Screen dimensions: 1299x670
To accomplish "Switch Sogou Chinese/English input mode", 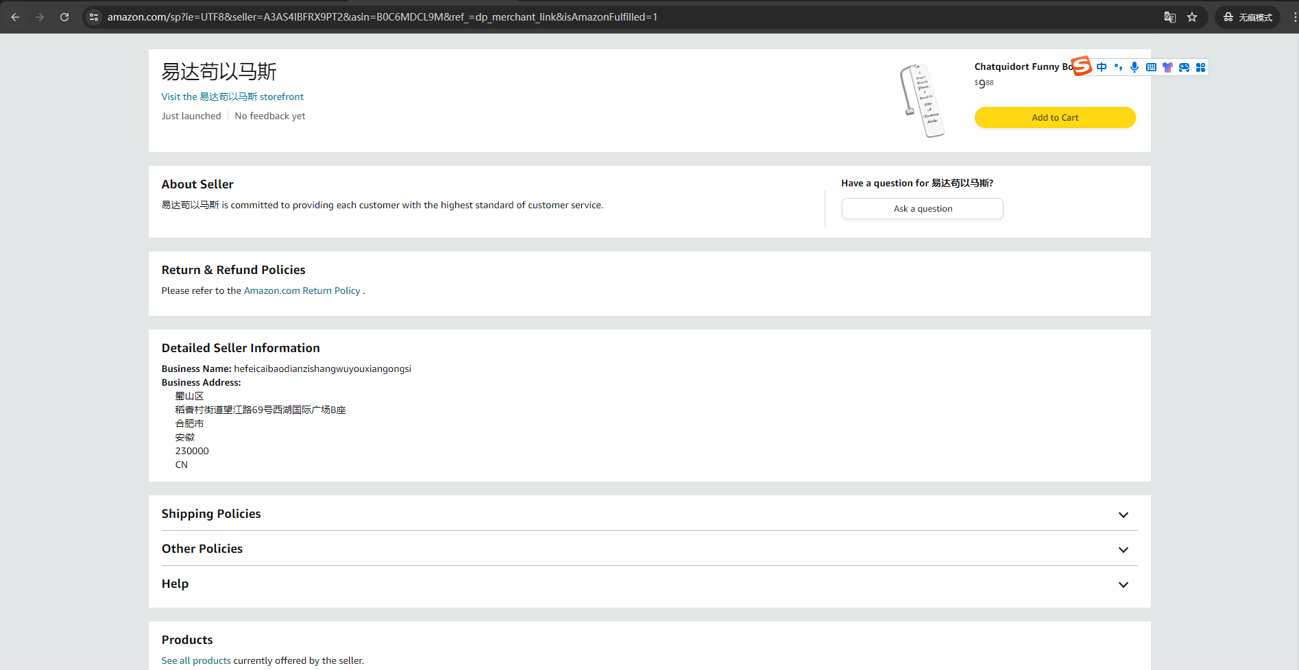I will 1102,67.
